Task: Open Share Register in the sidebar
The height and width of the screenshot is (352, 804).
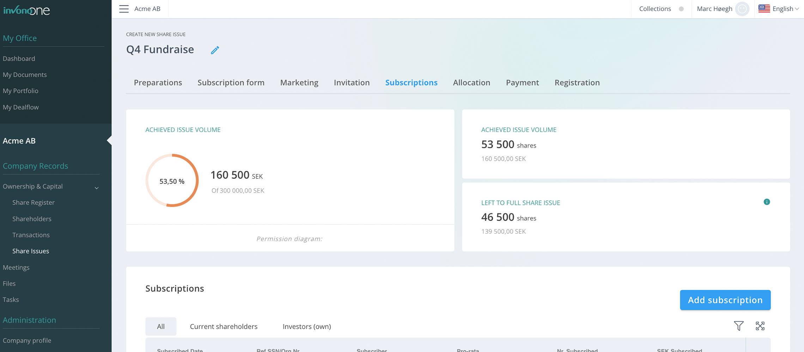Action: tap(33, 202)
